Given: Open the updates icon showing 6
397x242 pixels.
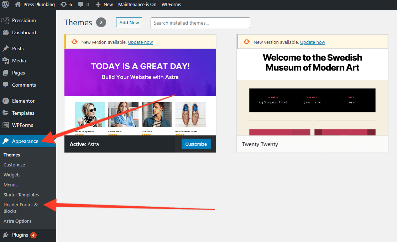Looking at the screenshot, I should [63, 4].
